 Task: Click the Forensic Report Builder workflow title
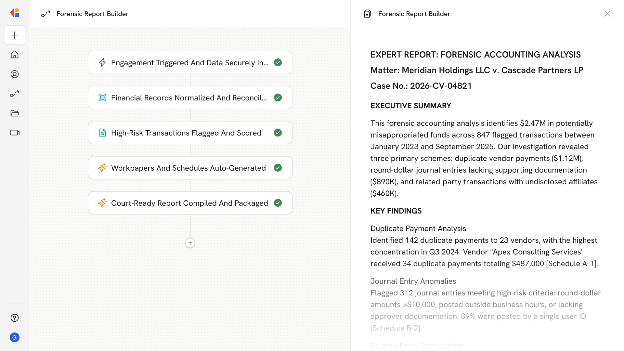click(x=92, y=14)
